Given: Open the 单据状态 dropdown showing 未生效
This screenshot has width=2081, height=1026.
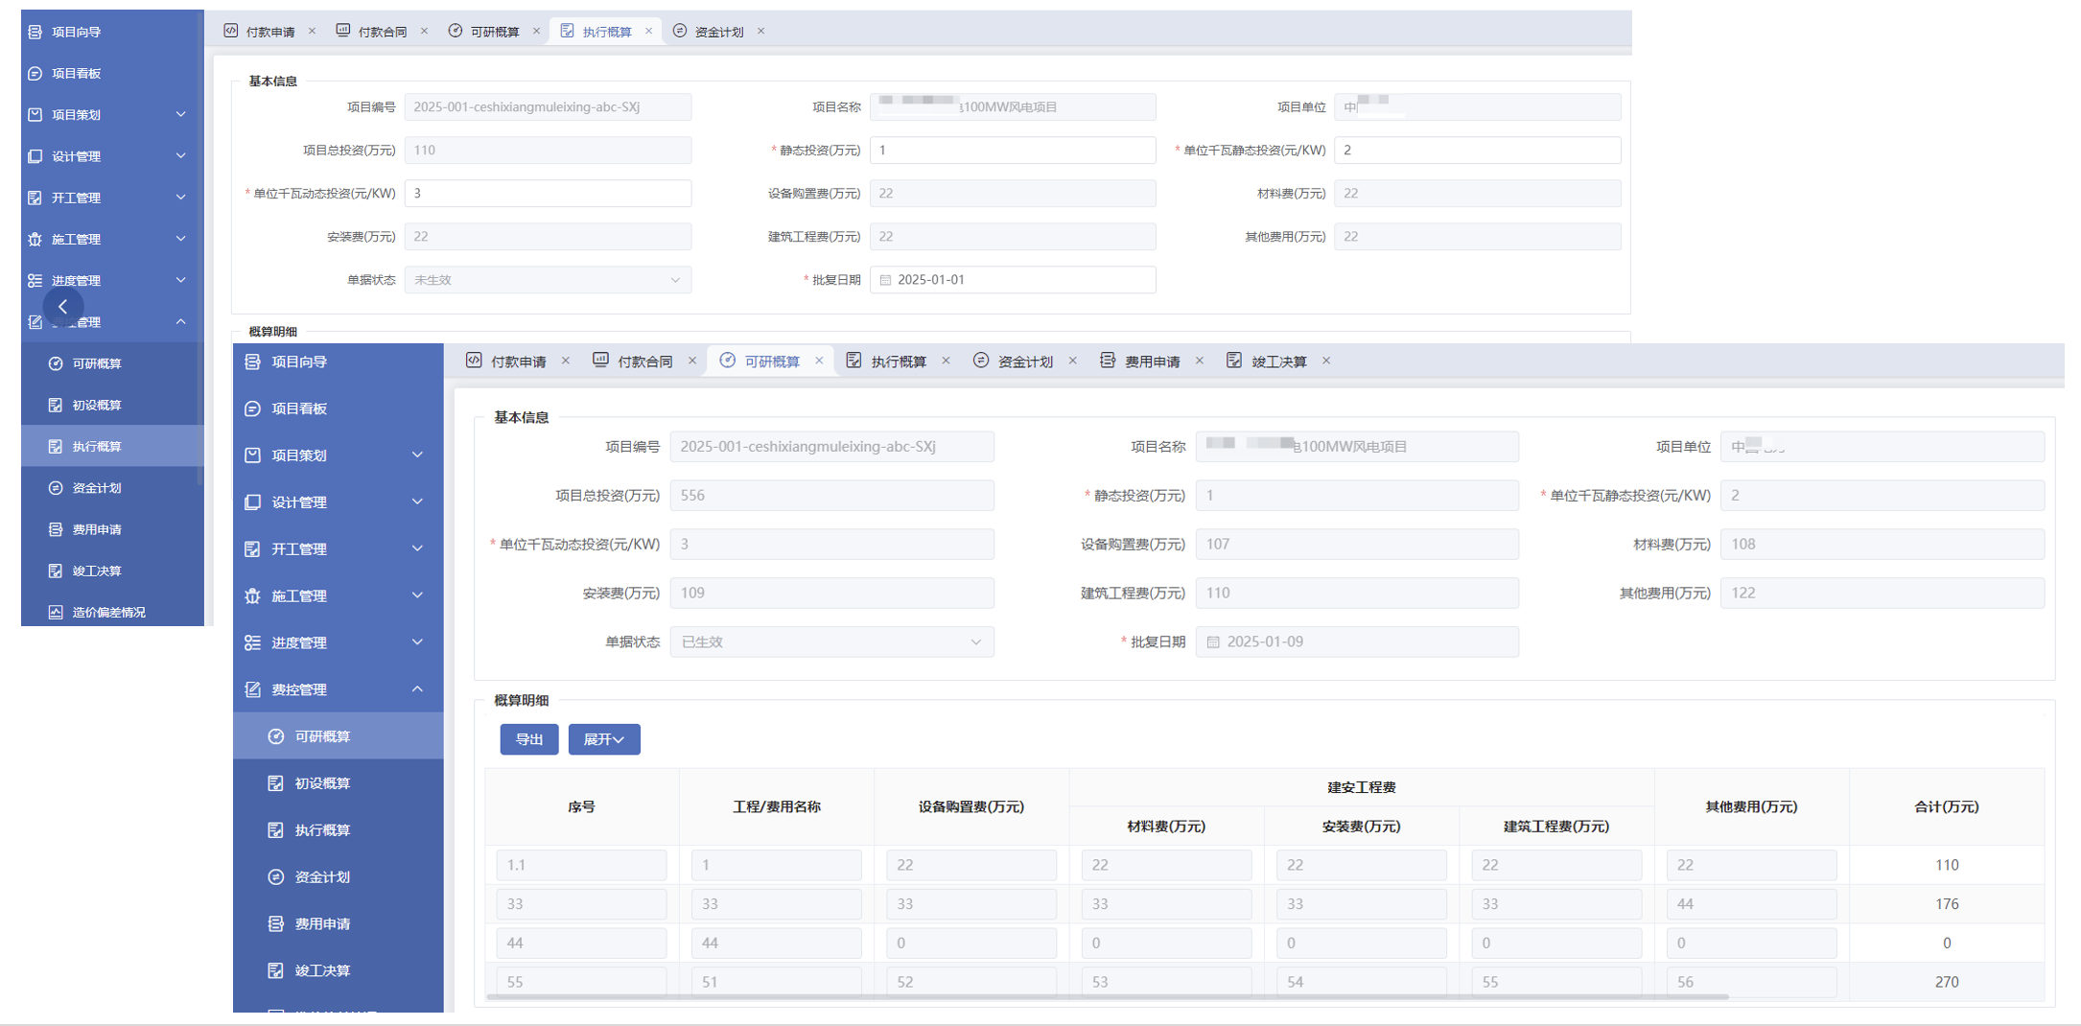Looking at the screenshot, I should coord(547,280).
